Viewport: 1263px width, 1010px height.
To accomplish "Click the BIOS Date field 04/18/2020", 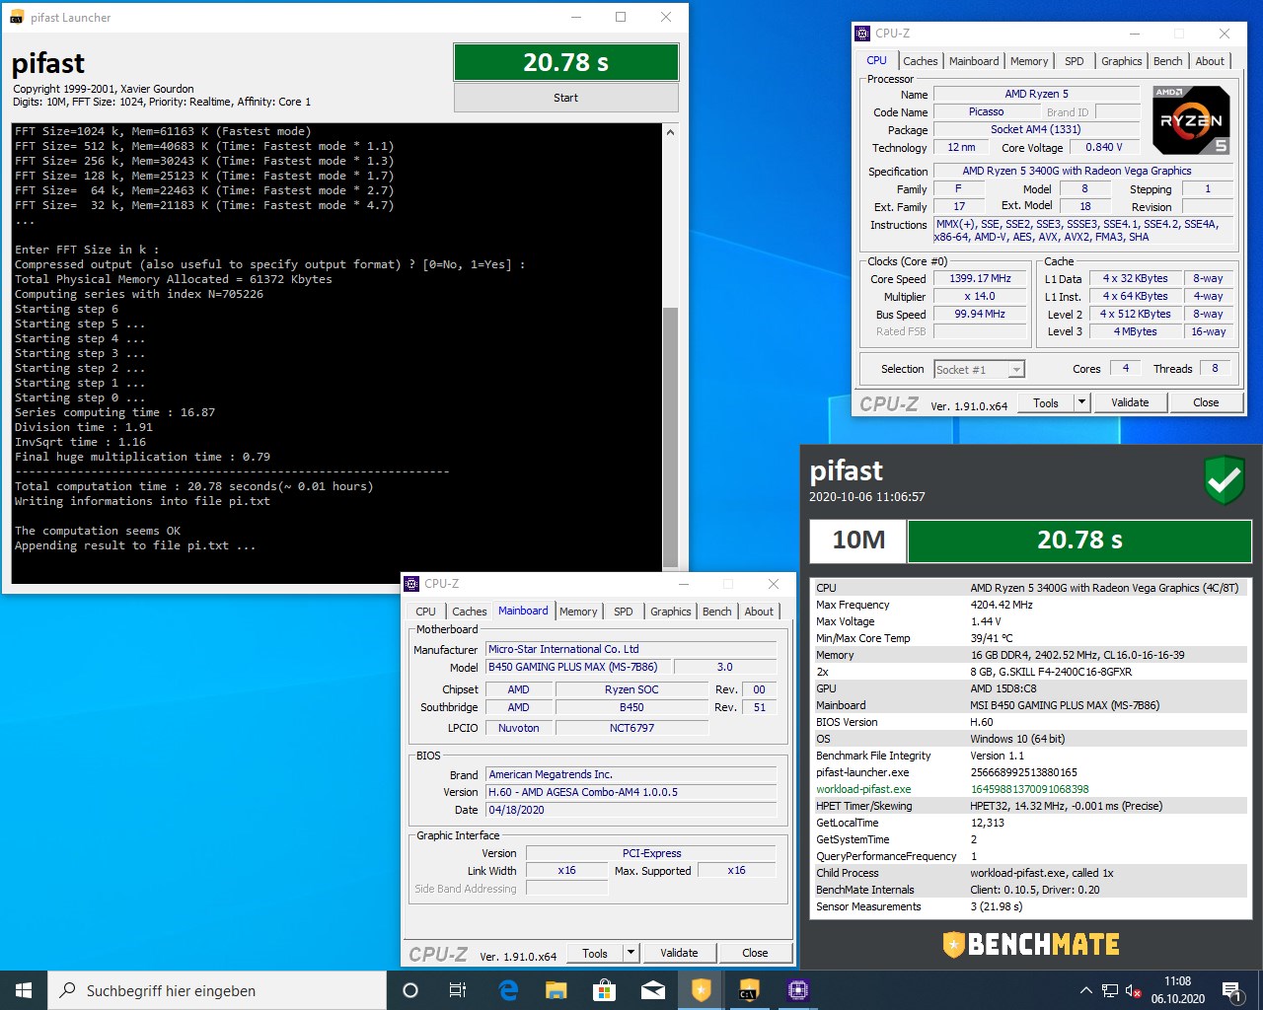I will (x=631, y=810).
